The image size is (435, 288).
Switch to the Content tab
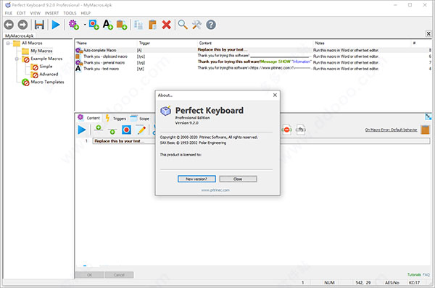[89, 118]
